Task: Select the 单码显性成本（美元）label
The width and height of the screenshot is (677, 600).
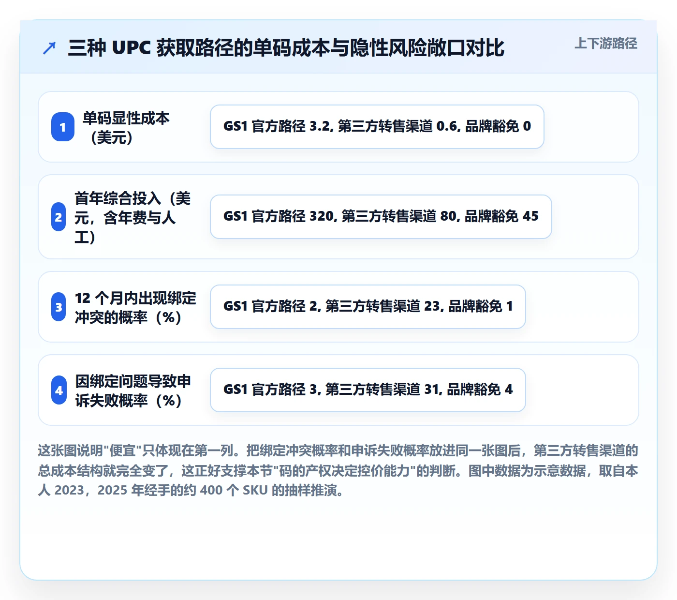Action: [126, 127]
